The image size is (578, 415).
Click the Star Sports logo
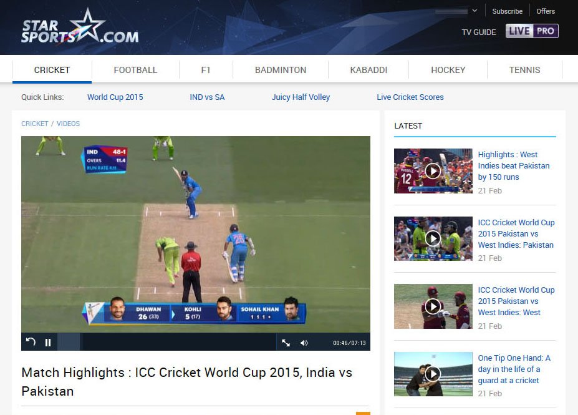(80, 27)
